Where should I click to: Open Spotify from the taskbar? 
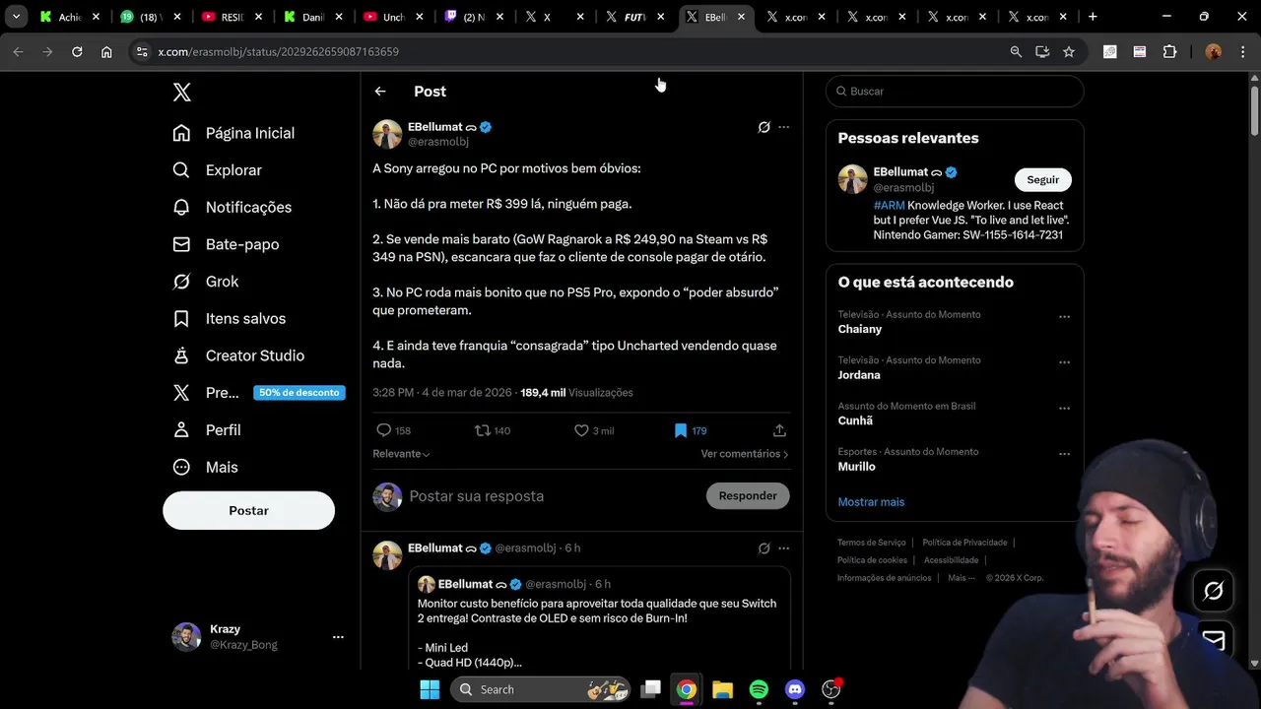click(x=759, y=689)
